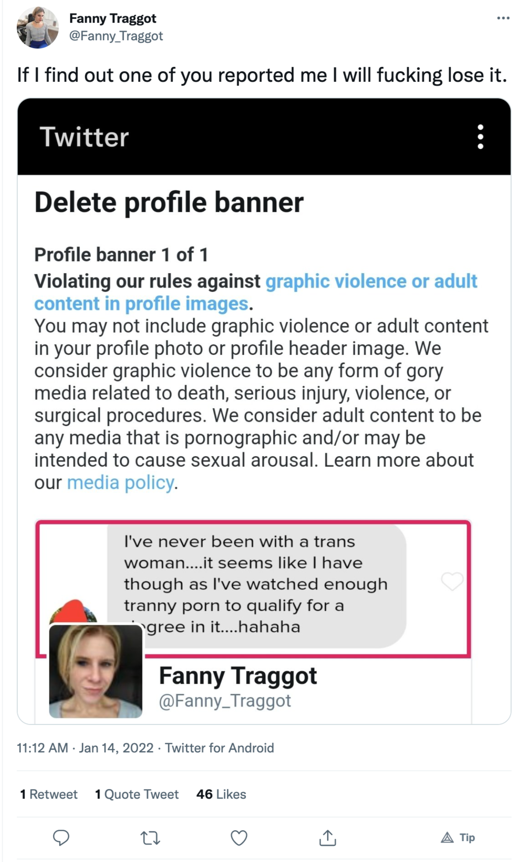The image size is (517, 862).
Task: Open graphic violence or adult content link
Action: tap(256, 292)
